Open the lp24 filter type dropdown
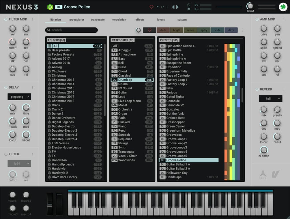 pyautogui.click(x=19, y=163)
